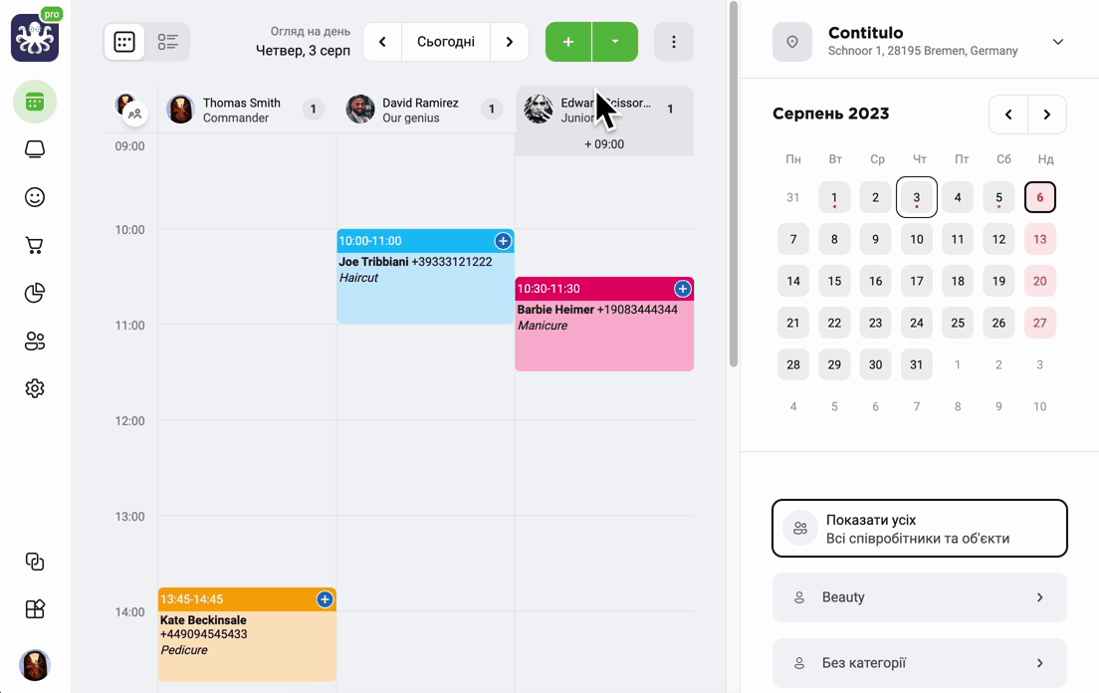1099x693 pixels.
Task: Expand the Beauty category
Action: [920, 597]
